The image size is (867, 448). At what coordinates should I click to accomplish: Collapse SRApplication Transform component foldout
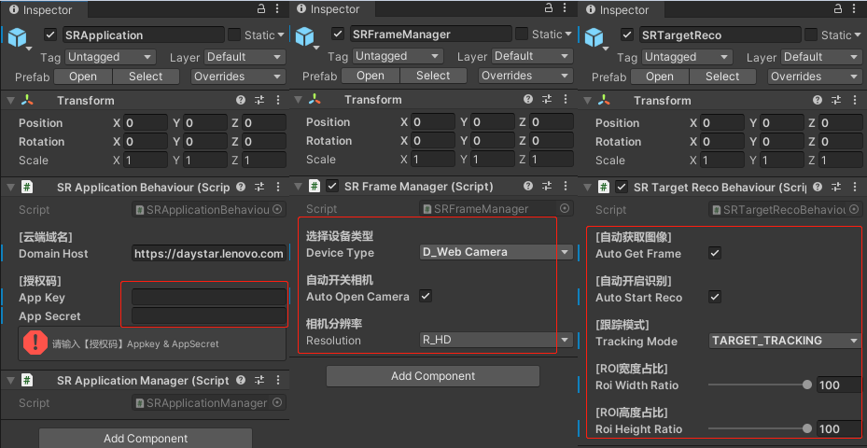10,100
